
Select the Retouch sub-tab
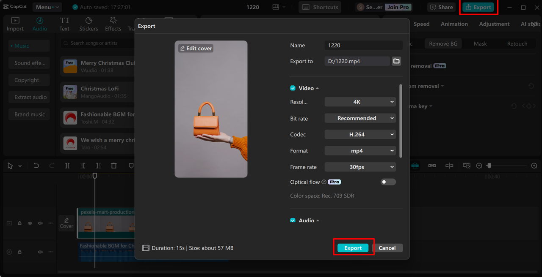coord(517,43)
